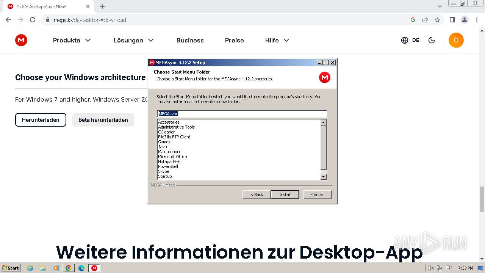Select Skype in folder list

(164, 171)
